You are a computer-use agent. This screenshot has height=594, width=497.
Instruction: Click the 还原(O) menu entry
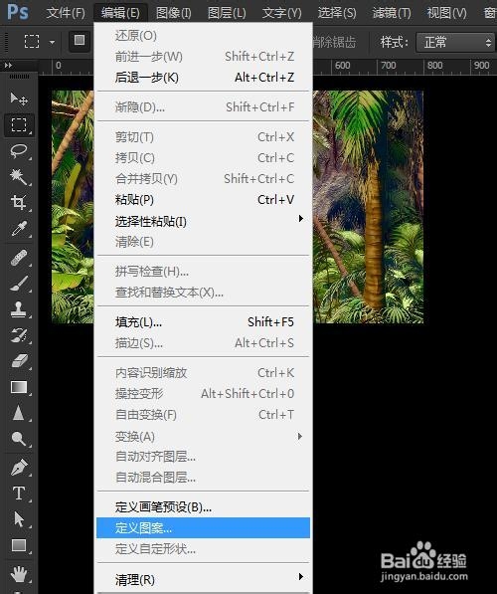coord(203,36)
